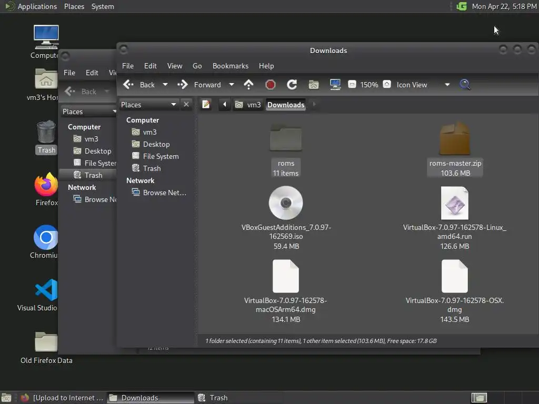Open Places dropdown in the Trash window
Screen dimensions: 539x404
88,112
